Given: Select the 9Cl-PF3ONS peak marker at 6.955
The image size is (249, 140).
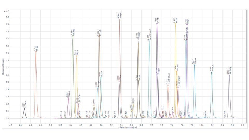Looking at the screenshot, I should tap(149, 40).
